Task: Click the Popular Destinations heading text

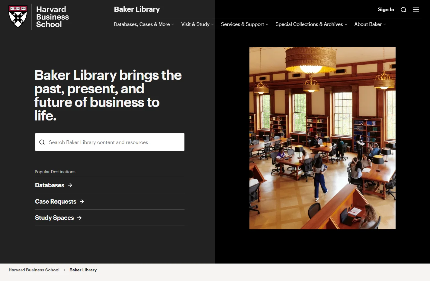Action: [55, 172]
